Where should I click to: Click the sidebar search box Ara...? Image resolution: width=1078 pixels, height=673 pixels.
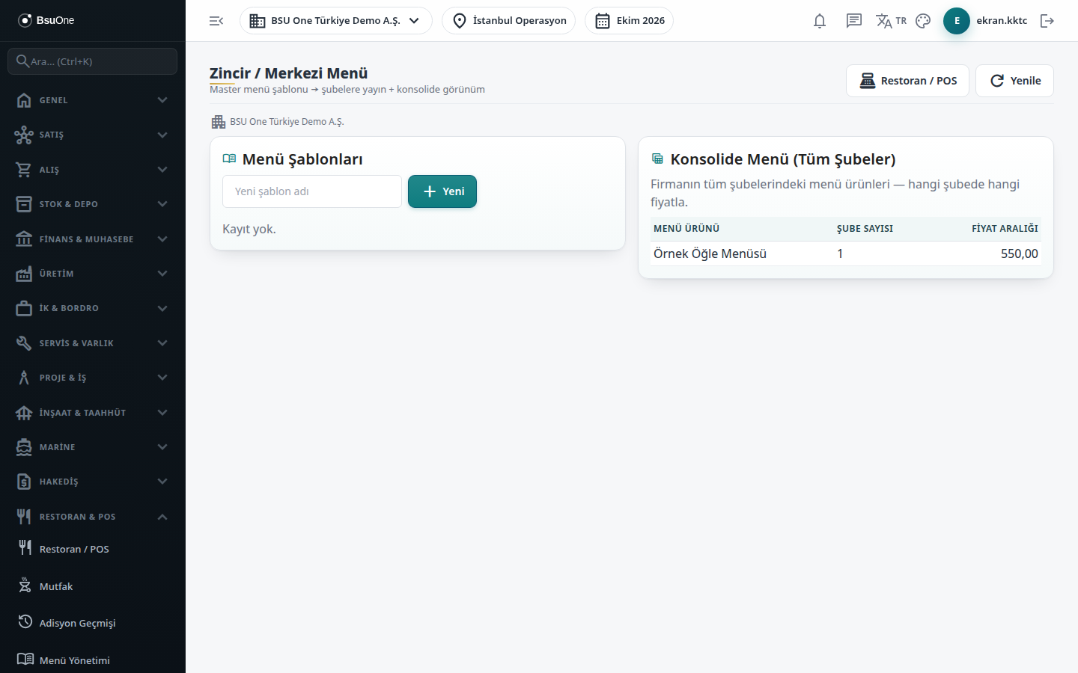coord(93,61)
